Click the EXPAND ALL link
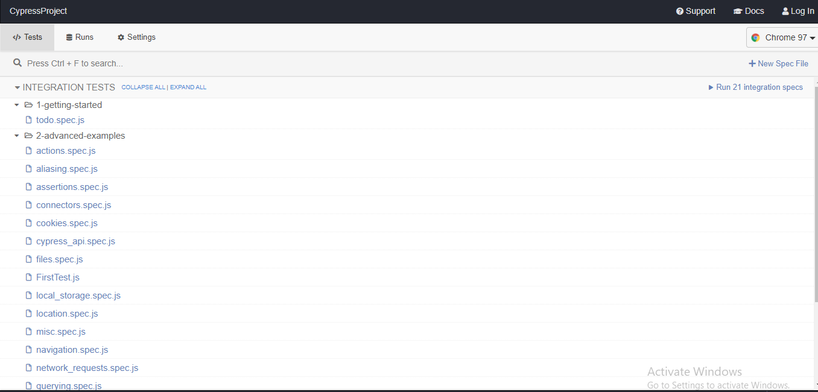Screen dimensions: 818x392 coord(188,87)
